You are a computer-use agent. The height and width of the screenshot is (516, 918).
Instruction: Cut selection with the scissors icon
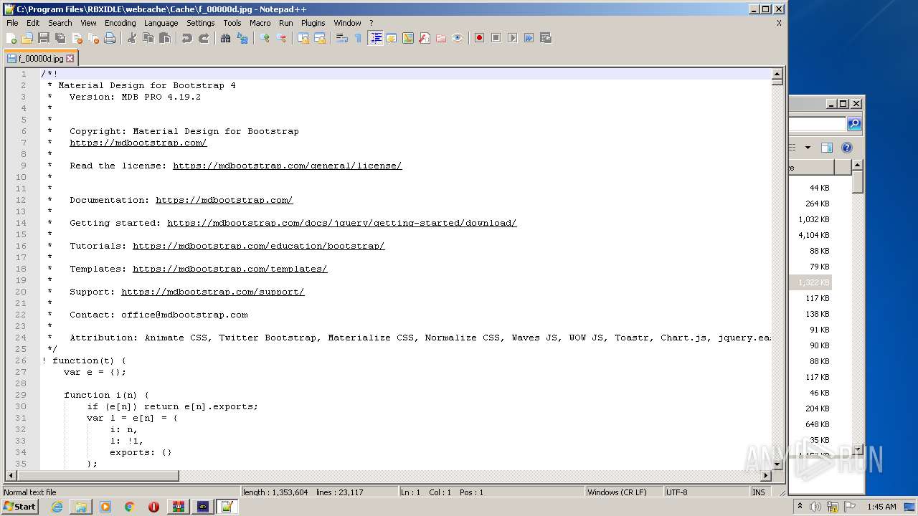coord(132,38)
